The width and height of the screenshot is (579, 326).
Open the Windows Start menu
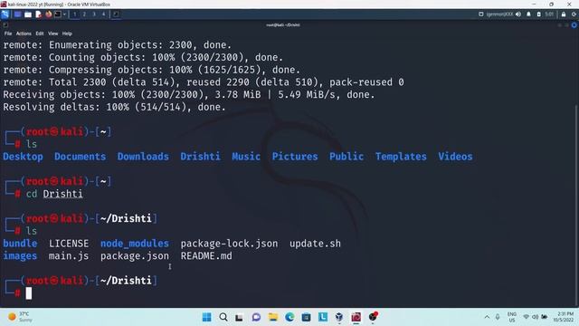(x=207, y=317)
